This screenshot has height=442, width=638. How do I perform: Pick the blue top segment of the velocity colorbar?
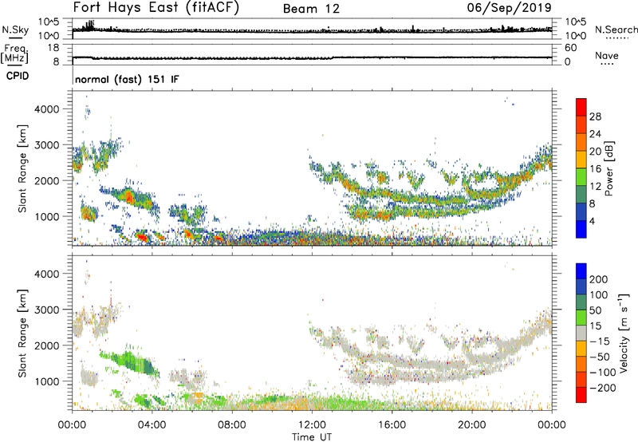tap(581, 271)
